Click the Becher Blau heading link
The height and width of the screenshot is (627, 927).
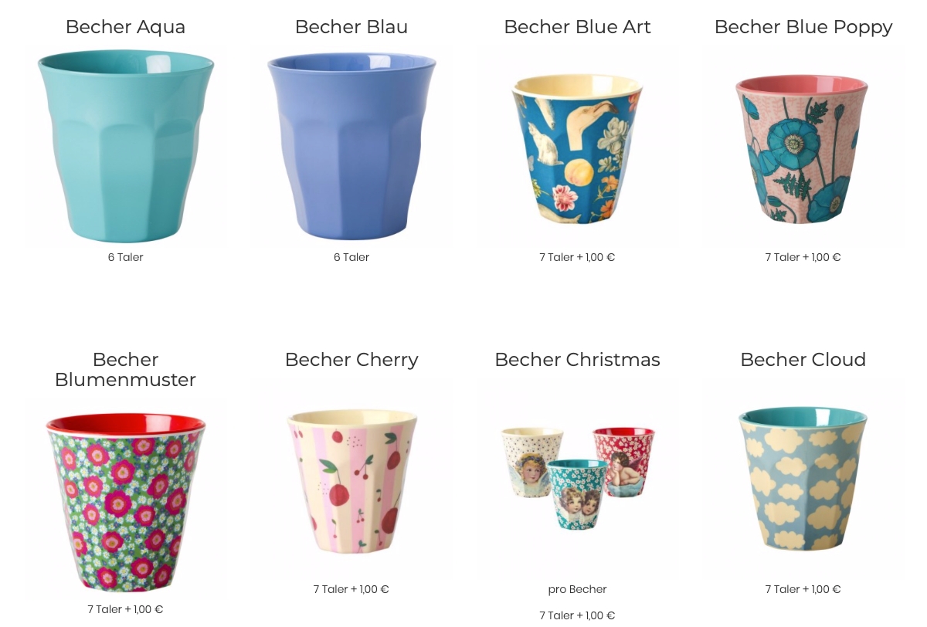(x=351, y=27)
